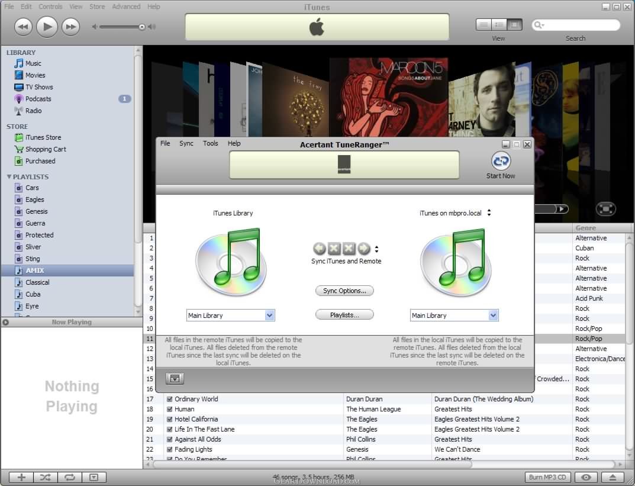Uncheck the Against All Odds checkbox
635x486 pixels.
click(x=170, y=439)
